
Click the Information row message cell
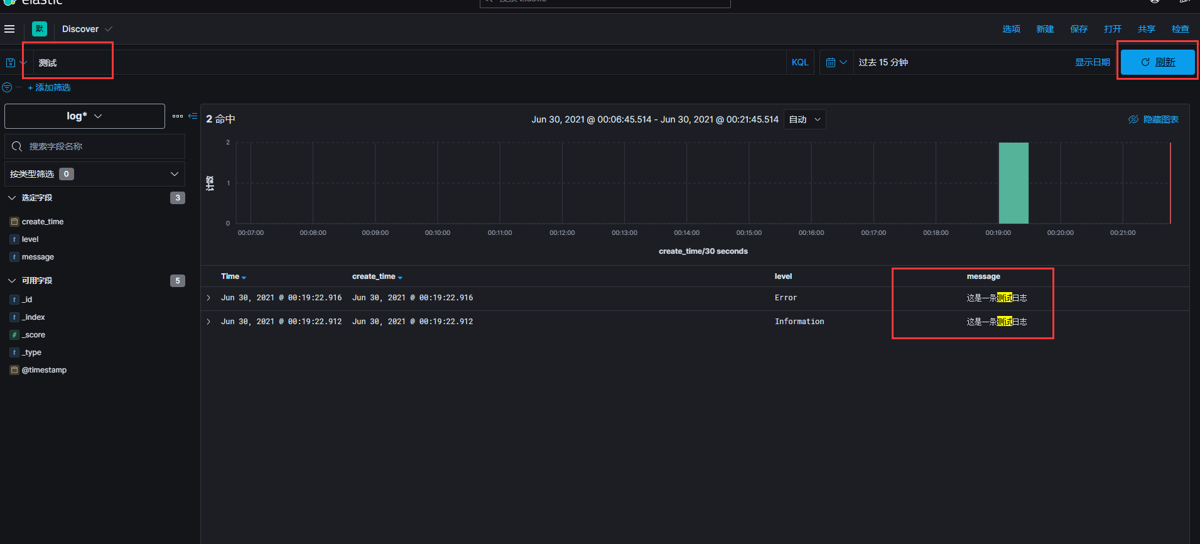click(997, 322)
